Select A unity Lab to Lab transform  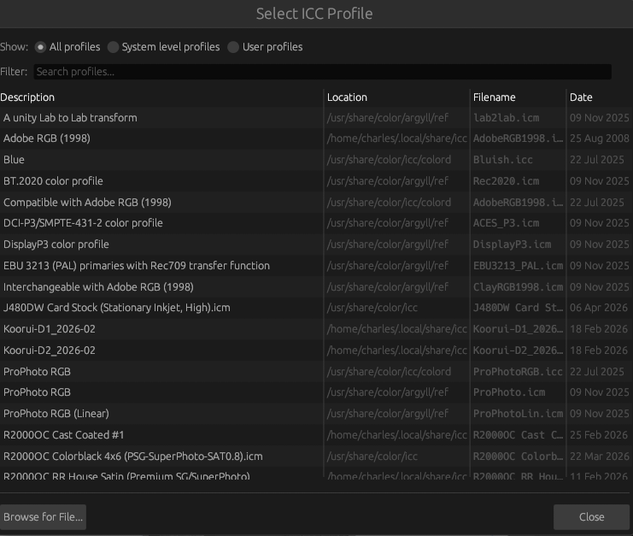pyautogui.click(x=70, y=118)
